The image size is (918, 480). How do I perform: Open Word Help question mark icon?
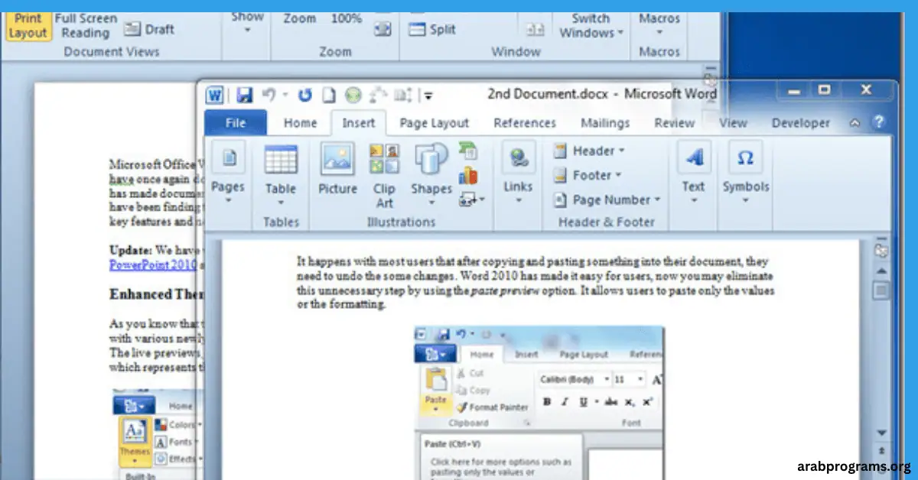tap(879, 122)
